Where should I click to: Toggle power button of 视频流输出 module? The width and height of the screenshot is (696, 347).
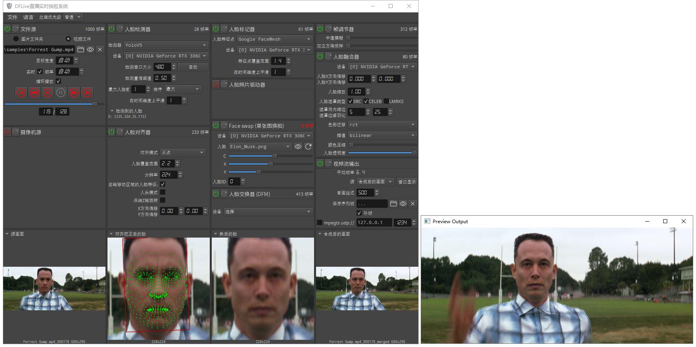tap(320, 163)
